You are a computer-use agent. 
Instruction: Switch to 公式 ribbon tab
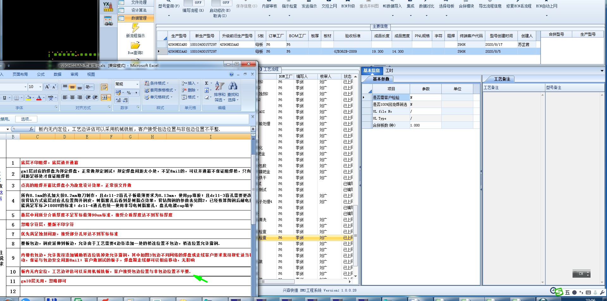[41, 74]
